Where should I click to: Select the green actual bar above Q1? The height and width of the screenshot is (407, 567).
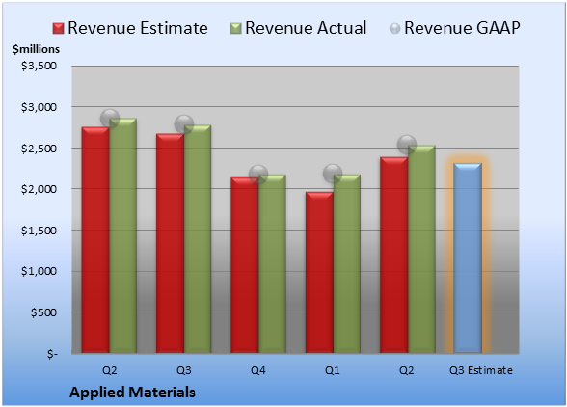(347, 263)
